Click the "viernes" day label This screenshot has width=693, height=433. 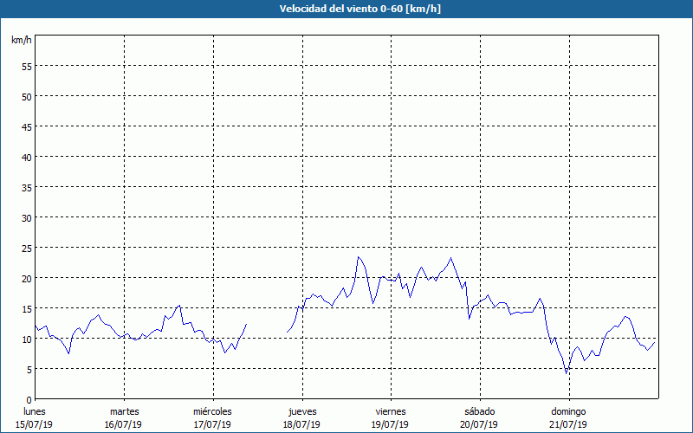391,411
